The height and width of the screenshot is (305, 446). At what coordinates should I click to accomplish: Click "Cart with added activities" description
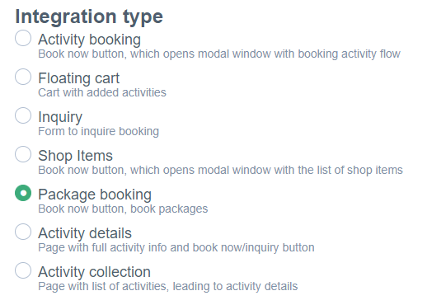click(x=102, y=92)
